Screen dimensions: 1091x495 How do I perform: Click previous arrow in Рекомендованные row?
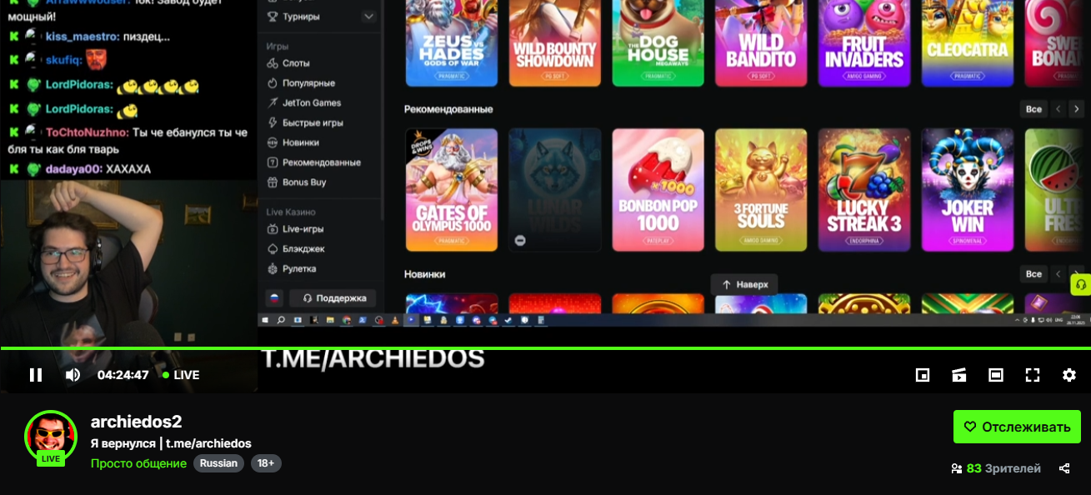(1058, 109)
